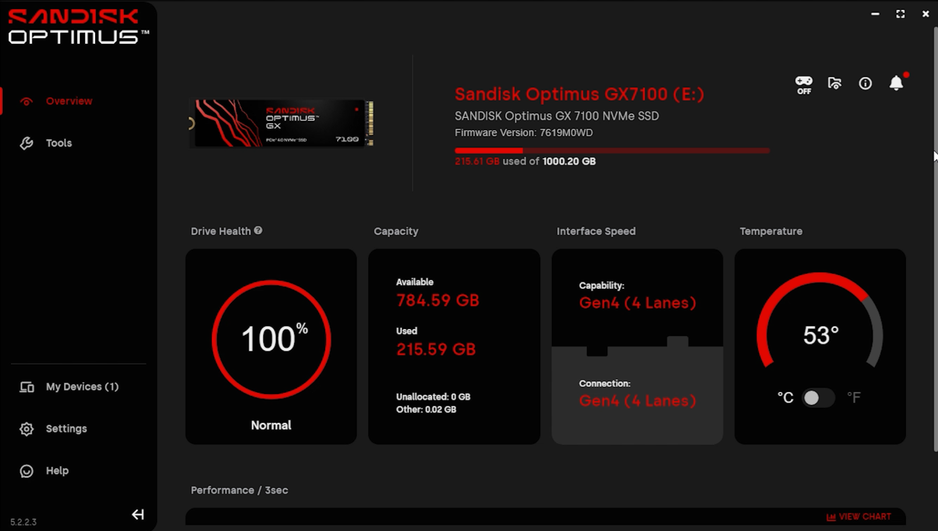Open VIEW CHART link
The image size is (938, 531).
tap(858, 516)
